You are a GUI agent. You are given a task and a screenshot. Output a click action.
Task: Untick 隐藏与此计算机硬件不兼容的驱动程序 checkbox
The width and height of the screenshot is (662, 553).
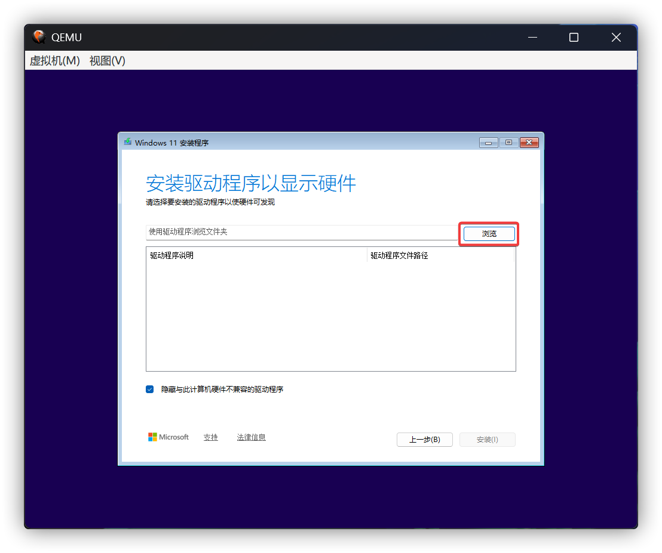[x=150, y=389]
